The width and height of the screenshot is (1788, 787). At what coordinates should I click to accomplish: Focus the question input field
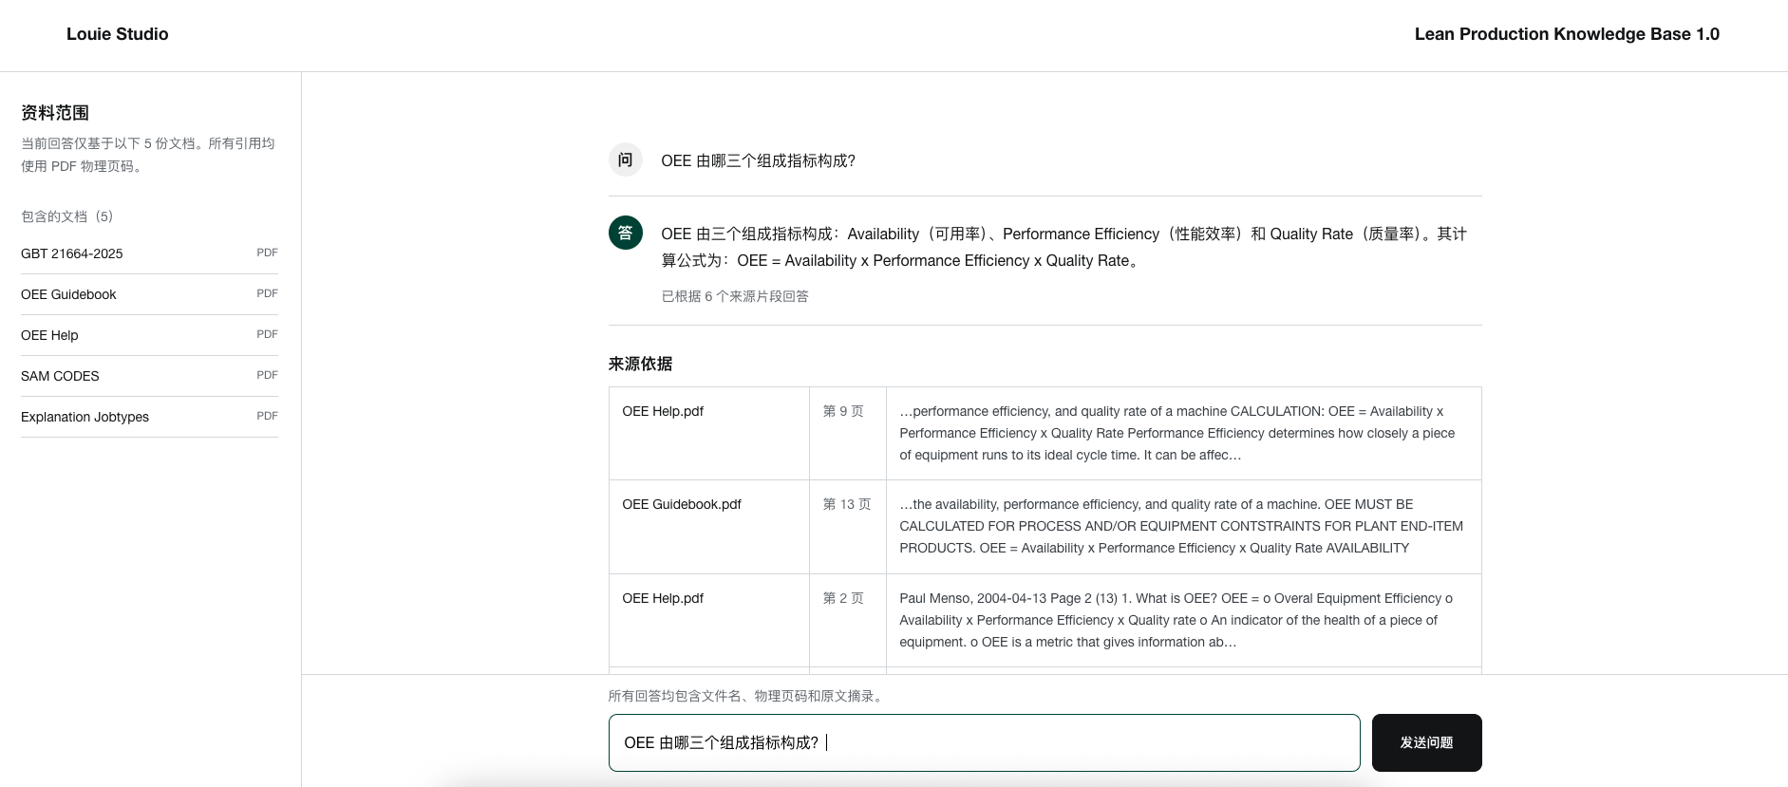coord(984,742)
